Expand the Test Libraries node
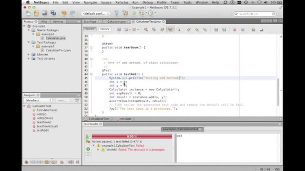 [x=29, y=58]
